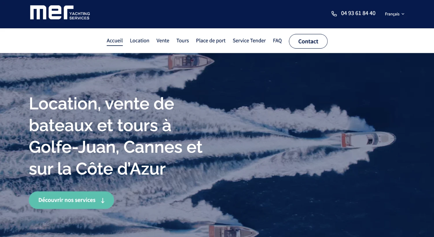
Task: Open the Place de port section
Action: [211, 41]
